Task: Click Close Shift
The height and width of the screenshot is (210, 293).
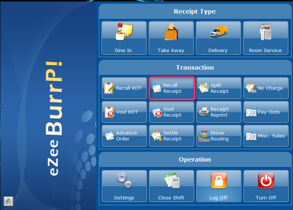Action: [171, 186]
